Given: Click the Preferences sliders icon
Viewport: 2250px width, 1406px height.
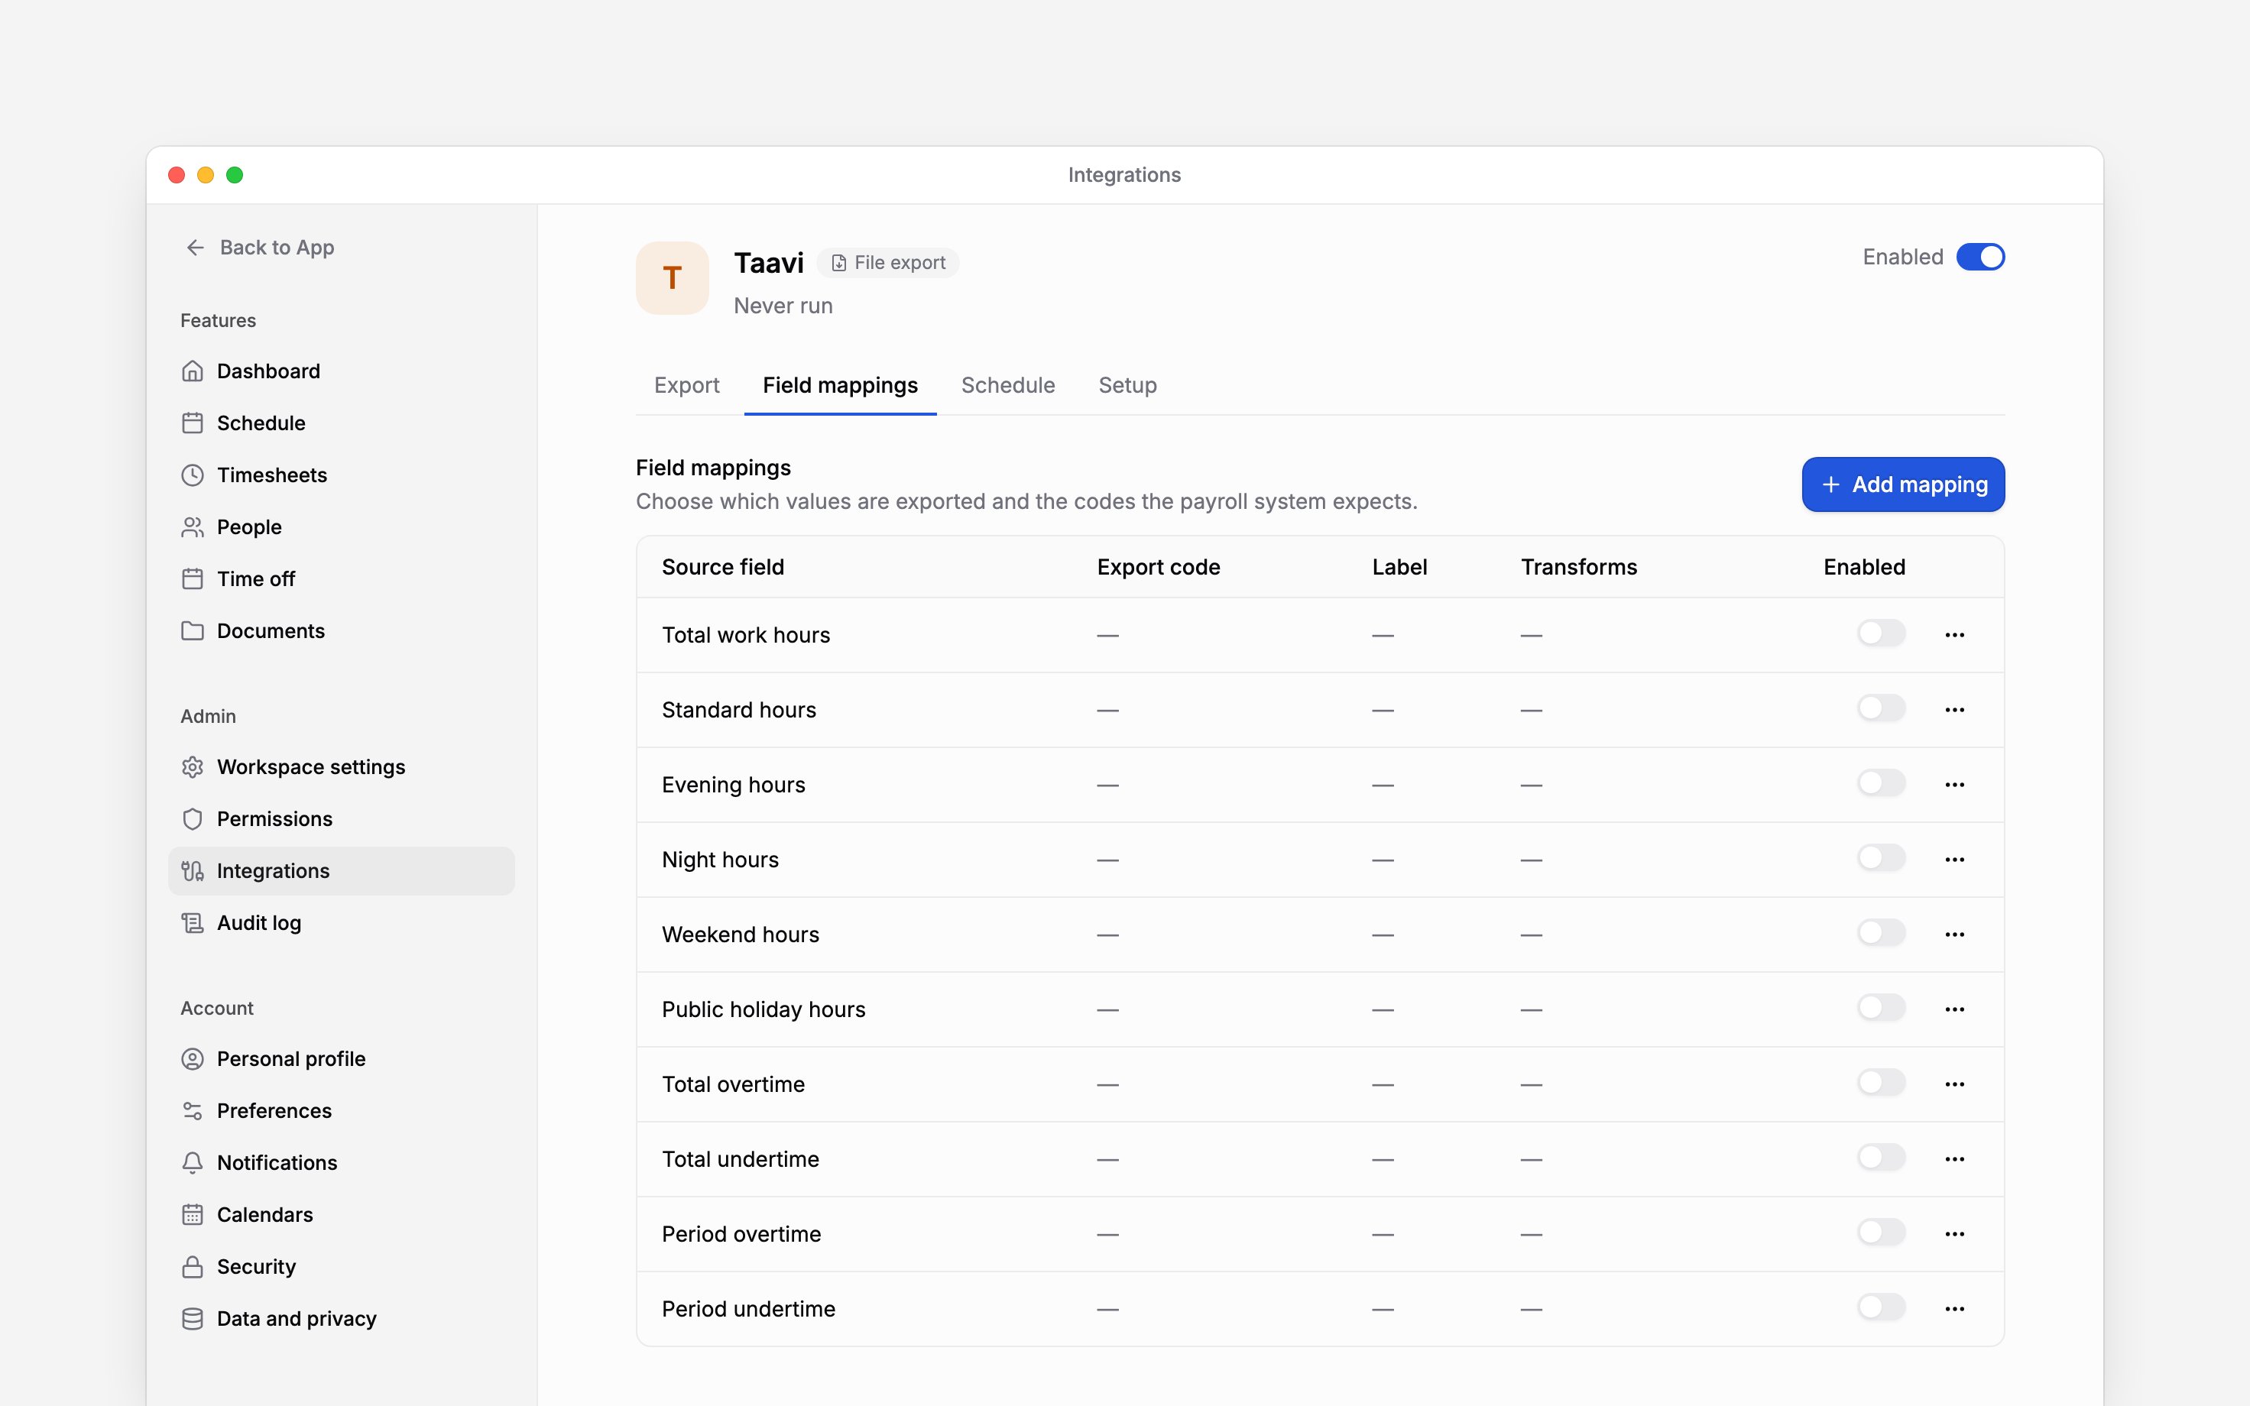Looking at the screenshot, I should point(193,1111).
